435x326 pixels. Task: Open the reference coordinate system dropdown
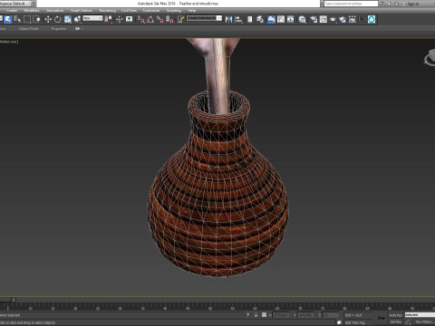92,18
